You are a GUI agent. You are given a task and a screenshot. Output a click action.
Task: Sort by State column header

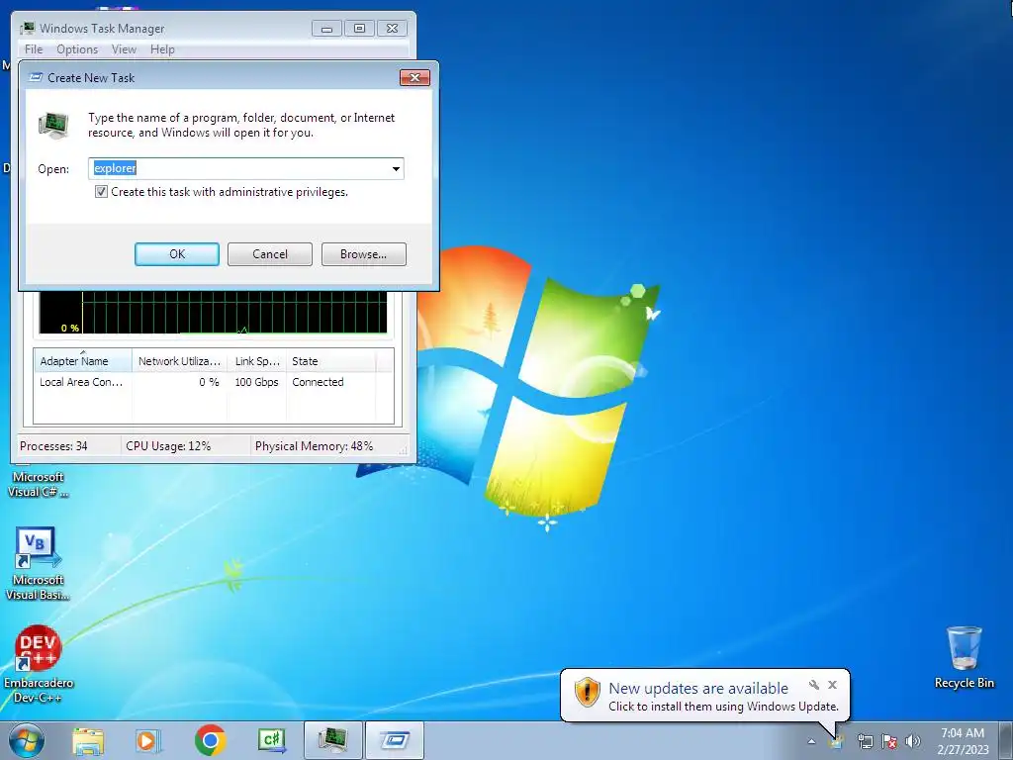330,360
